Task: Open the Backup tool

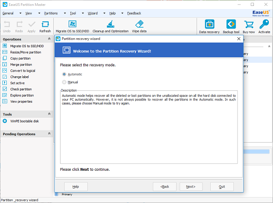Action: point(231,26)
